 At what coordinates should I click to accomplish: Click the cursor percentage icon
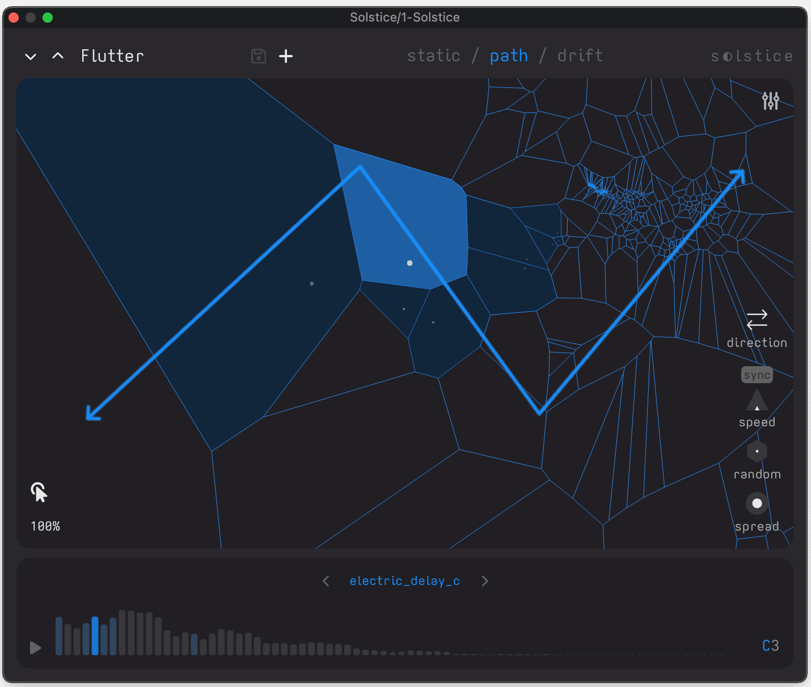pyautogui.click(x=39, y=492)
